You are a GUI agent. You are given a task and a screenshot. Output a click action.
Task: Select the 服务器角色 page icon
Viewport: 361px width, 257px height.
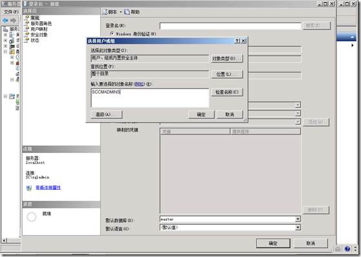point(27,23)
